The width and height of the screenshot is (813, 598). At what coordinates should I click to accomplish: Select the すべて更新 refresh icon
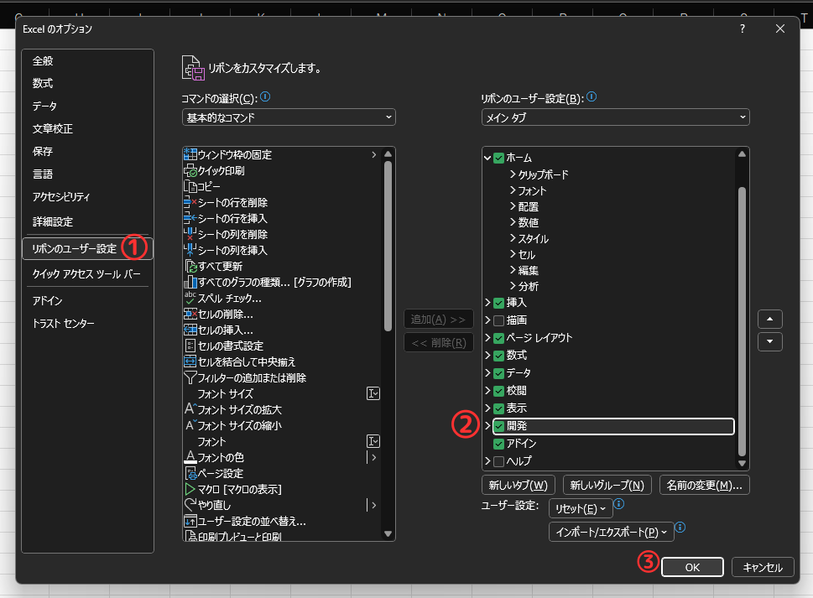tap(191, 267)
